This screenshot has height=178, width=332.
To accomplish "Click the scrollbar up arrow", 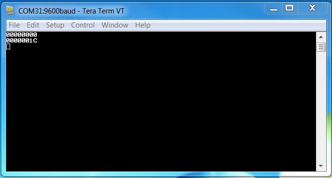I will click(321, 37).
